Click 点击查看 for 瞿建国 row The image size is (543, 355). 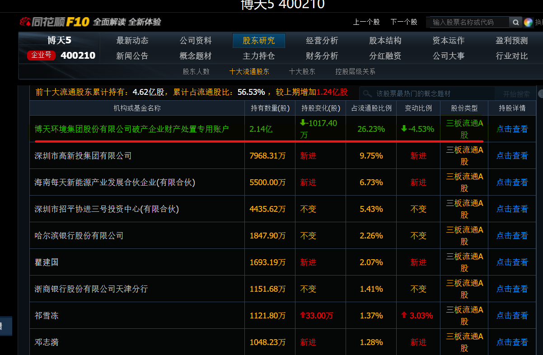[x=512, y=262]
